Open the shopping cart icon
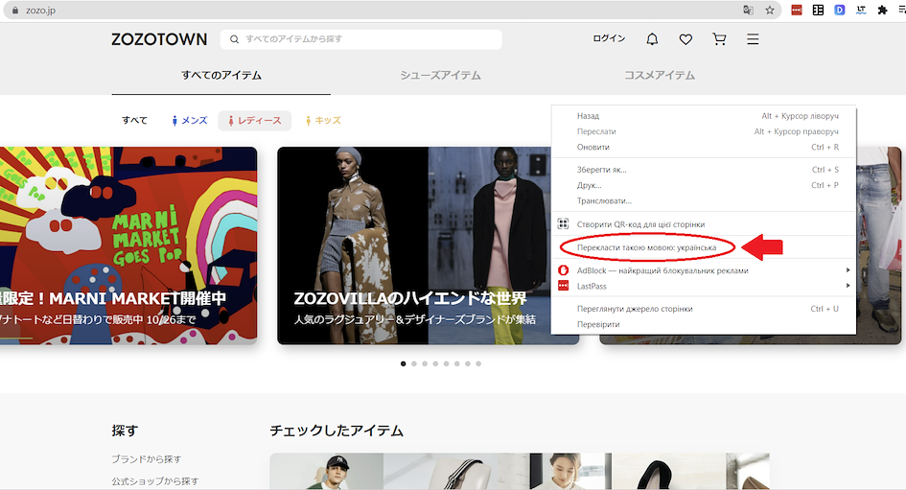 (x=719, y=38)
